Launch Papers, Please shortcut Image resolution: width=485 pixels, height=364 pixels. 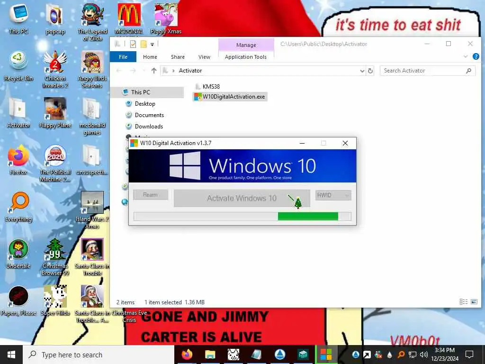[x=18, y=301]
